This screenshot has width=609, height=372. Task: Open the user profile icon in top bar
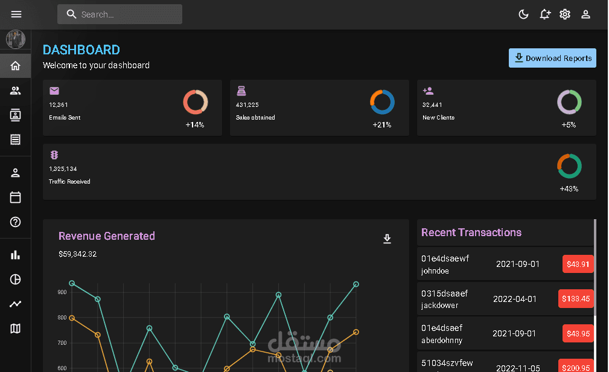tap(585, 14)
